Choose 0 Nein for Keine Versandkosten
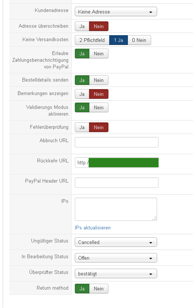Screen dimensions: 193x308 (x=139, y=40)
